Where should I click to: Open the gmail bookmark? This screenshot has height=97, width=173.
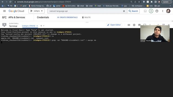click(23, 6)
